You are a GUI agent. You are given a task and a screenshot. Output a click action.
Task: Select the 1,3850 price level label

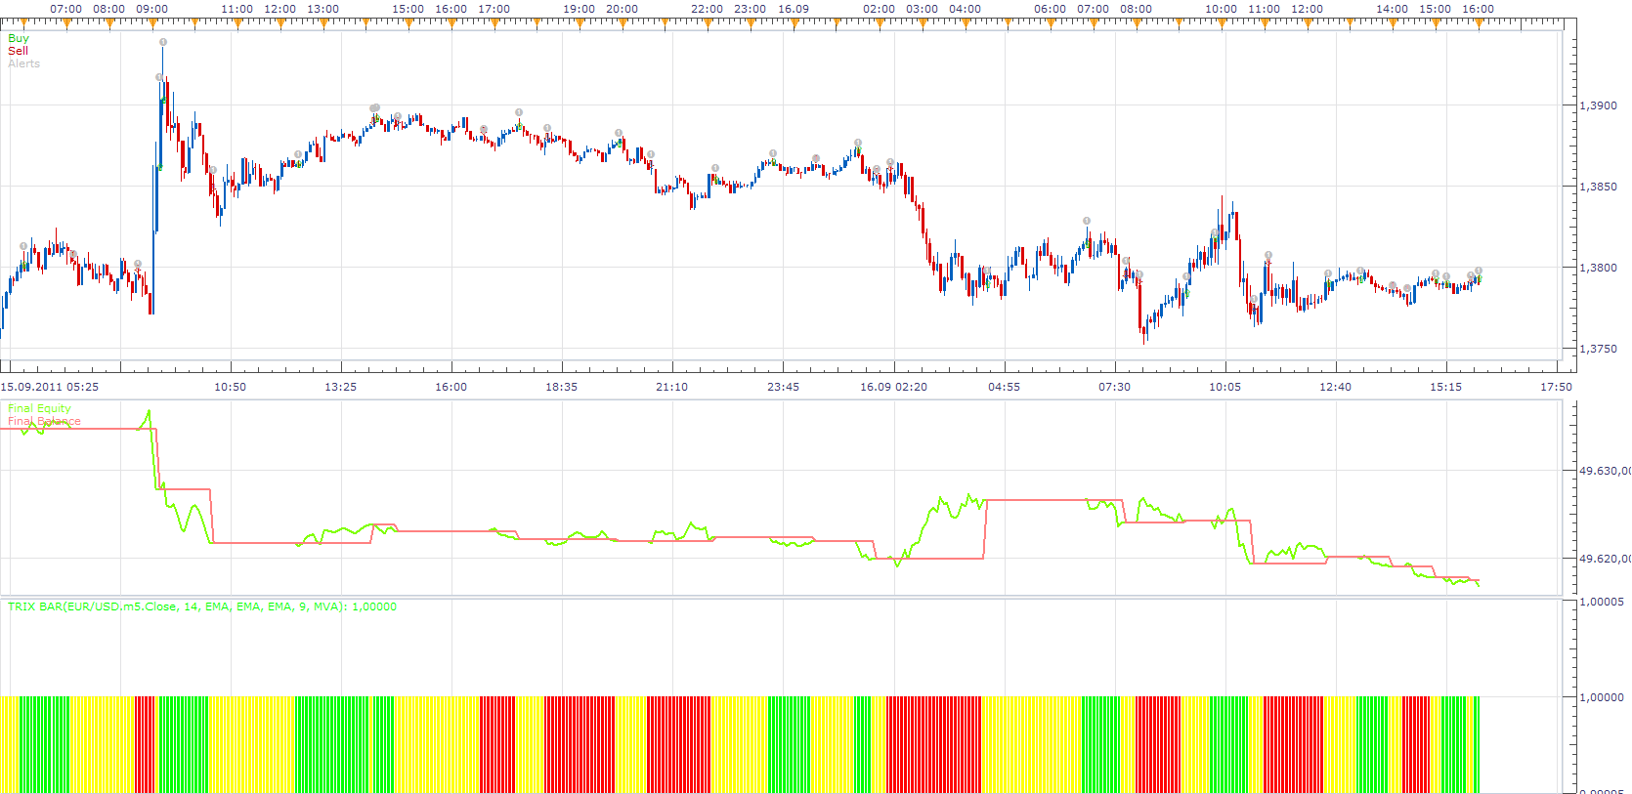point(1598,187)
